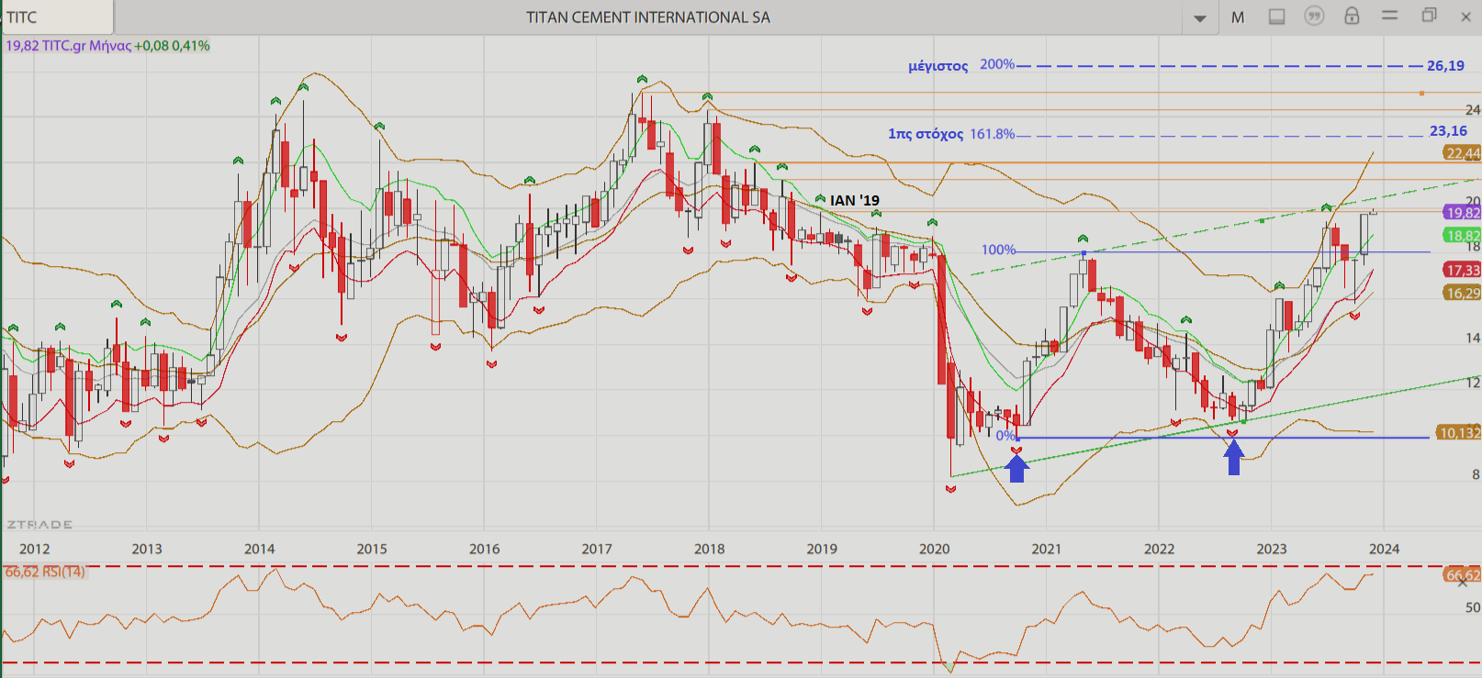
Task: Click the 2020 label on time axis
Action: click(x=935, y=549)
